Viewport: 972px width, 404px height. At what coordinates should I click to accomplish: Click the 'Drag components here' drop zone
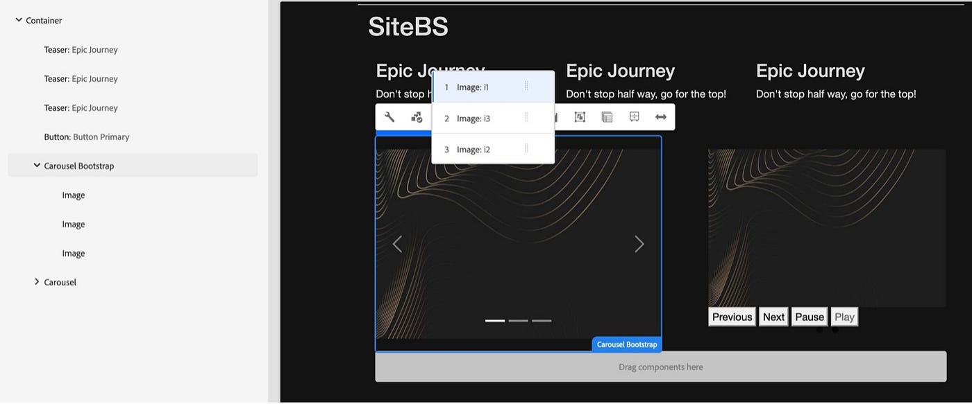[x=660, y=367]
